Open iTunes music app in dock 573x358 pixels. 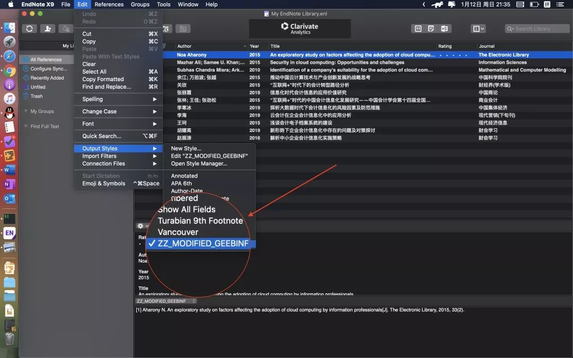10,99
